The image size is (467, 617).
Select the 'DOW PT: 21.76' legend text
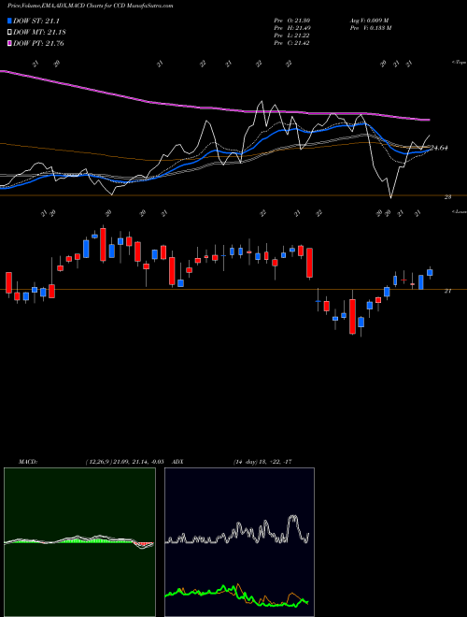click(38, 43)
